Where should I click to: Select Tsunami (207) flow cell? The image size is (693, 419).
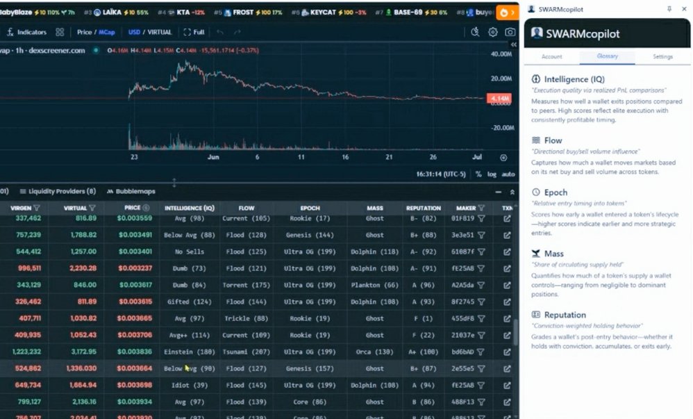pos(247,352)
